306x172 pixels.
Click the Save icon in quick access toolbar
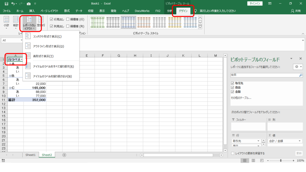click(6, 4)
